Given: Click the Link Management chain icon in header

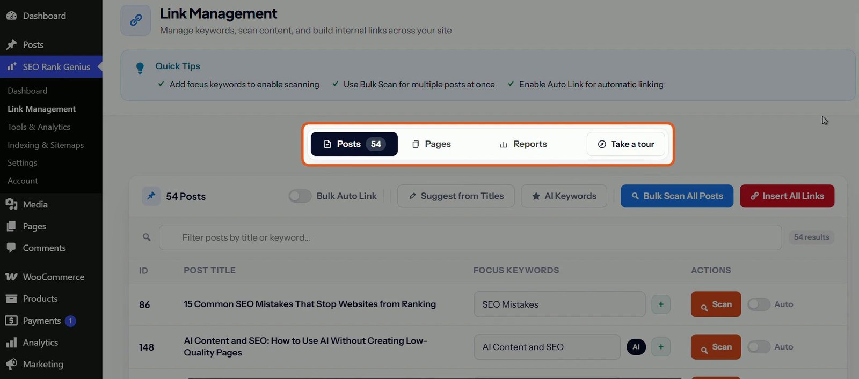Looking at the screenshot, I should [136, 20].
